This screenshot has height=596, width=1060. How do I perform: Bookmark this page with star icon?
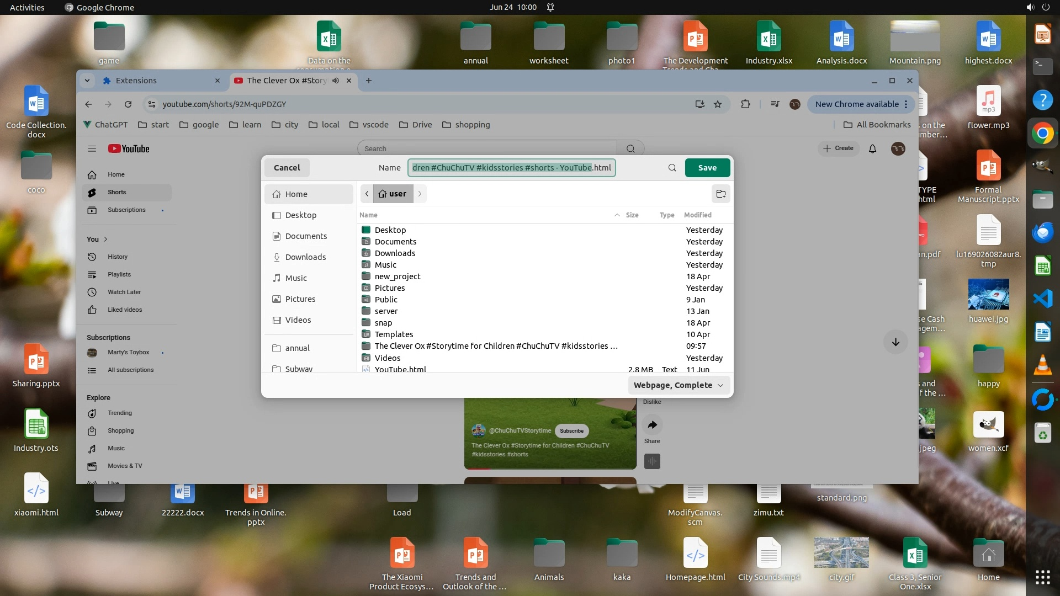tap(718, 104)
